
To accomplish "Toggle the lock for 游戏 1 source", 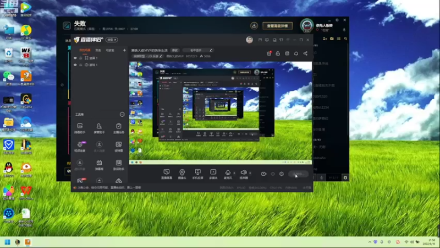I will (x=80, y=65).
